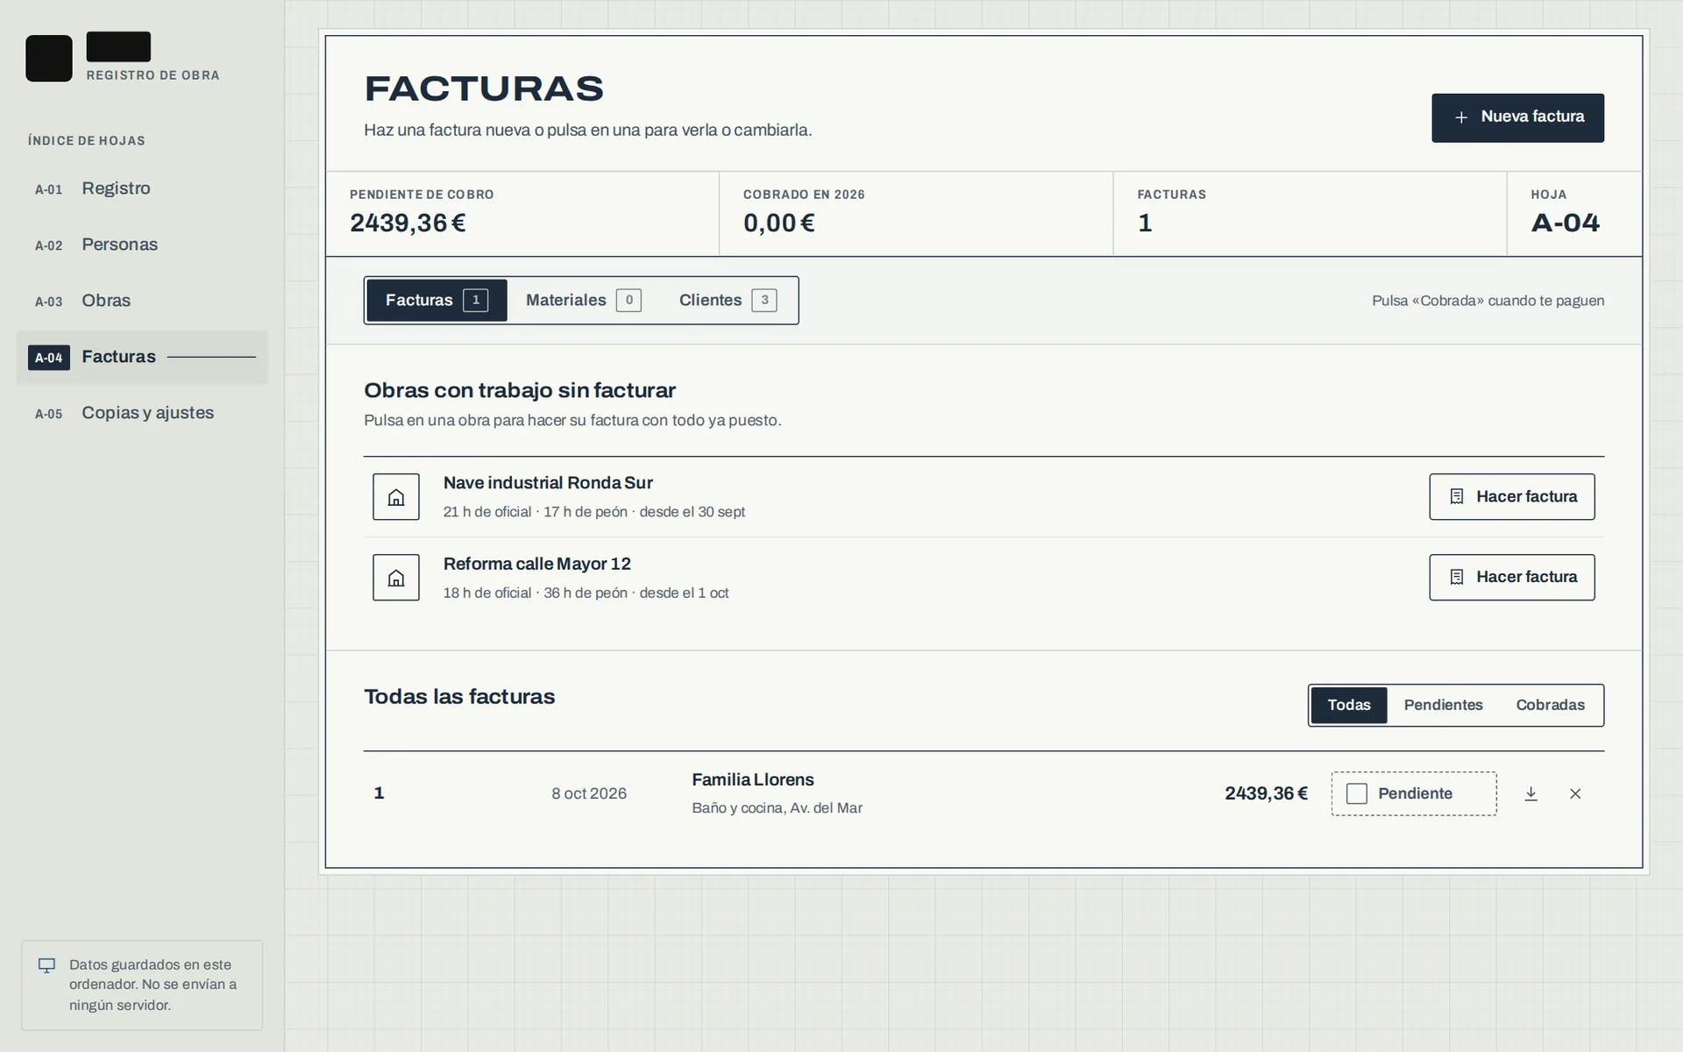Switch to the Materiales tab
This screenshot has height=1052, width=1683.
click(583, 301)
